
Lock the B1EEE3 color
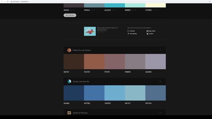133,10
